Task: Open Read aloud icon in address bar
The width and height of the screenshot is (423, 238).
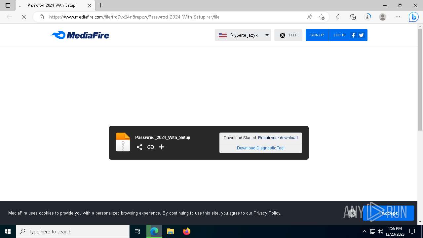Action: tap(310, 17)
